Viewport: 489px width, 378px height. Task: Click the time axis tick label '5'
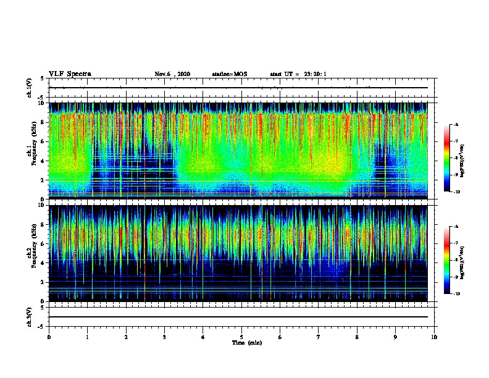coord(241,337)
